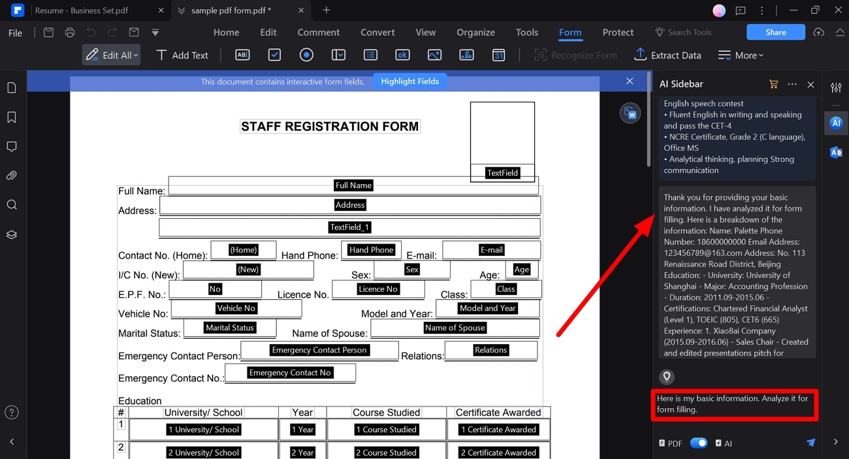The width and height of the screenshot is (849, 459).
Task: Switch to the Convert tab
Action: (377, 32)
